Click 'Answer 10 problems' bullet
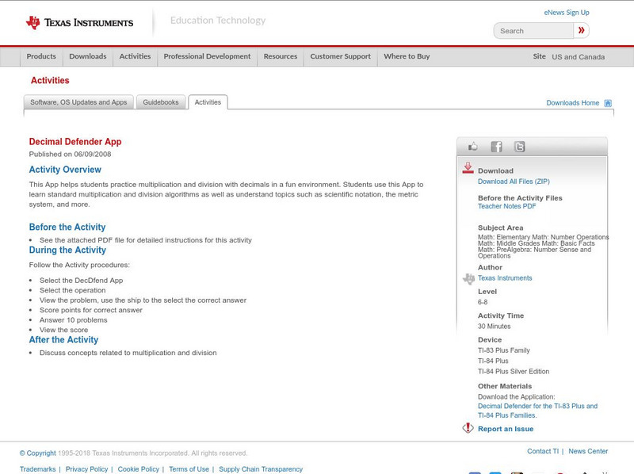The width and height of the screenshot is (634, 474). pyautogui.click(x=74, y=320)
